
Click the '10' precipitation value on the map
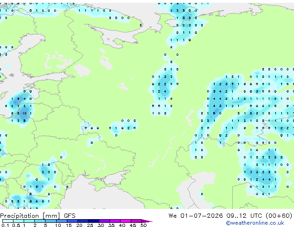pyautogui.click(x=25, y=113)
